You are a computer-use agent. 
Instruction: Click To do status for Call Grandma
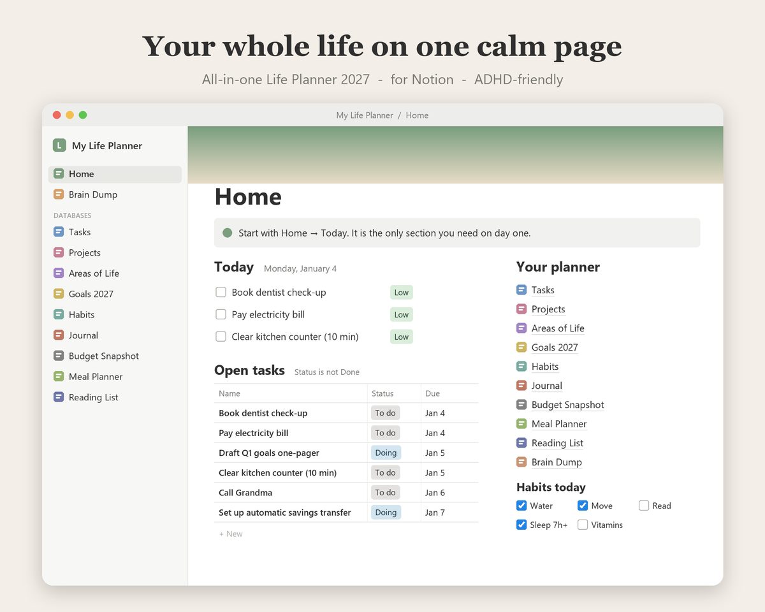[x=385, y=492]
